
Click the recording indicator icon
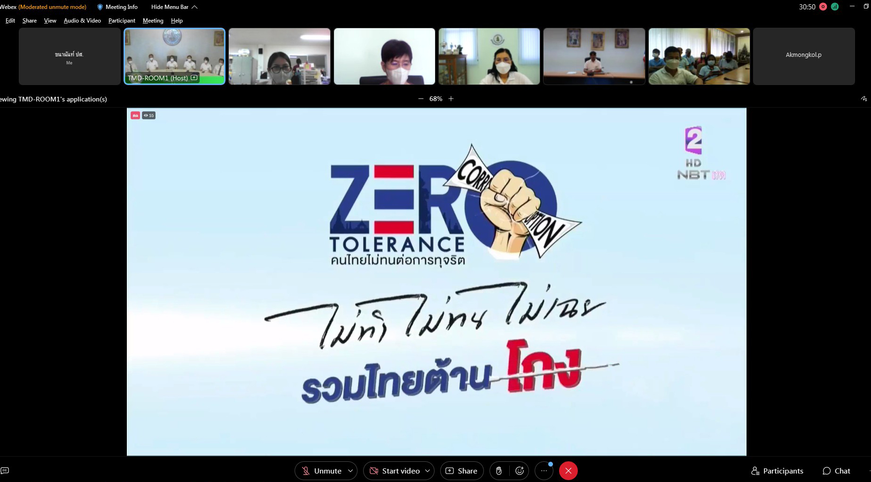(823, 7)
